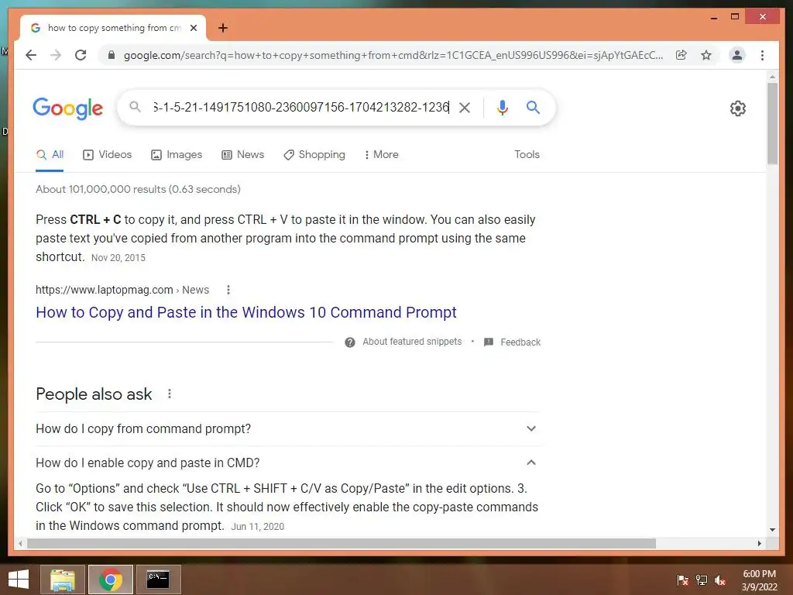Open Google settings gear icon

[737, 108]
